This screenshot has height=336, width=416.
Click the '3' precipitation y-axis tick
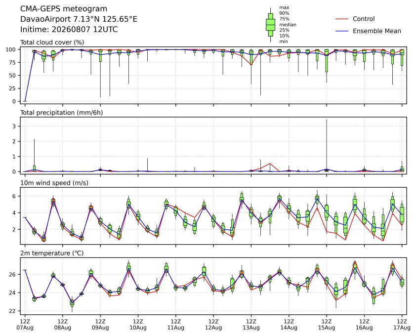[x=14, y=126]
